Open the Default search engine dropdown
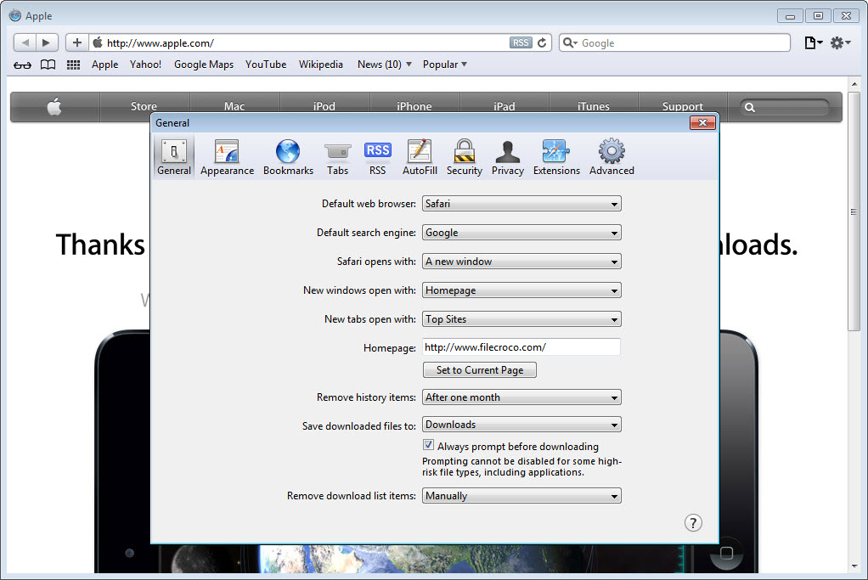Image resolution: width=868 pixels, height=580 pixels. point(521,233)
